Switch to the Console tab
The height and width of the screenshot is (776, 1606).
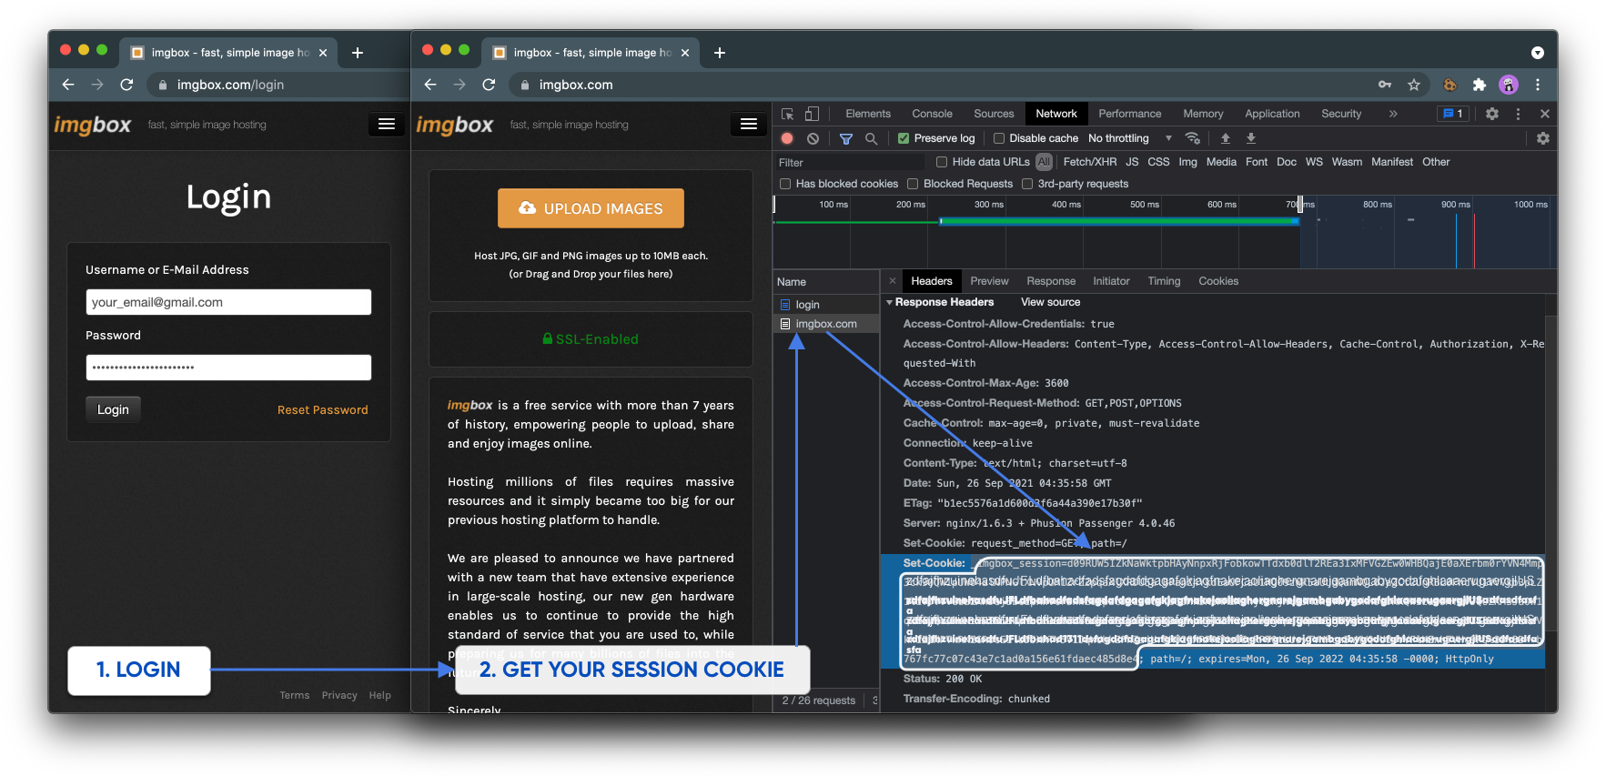(x=933, y=114)
